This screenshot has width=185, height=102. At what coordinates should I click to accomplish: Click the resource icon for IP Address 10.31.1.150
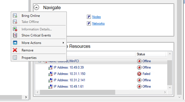(x=51, y=74)
